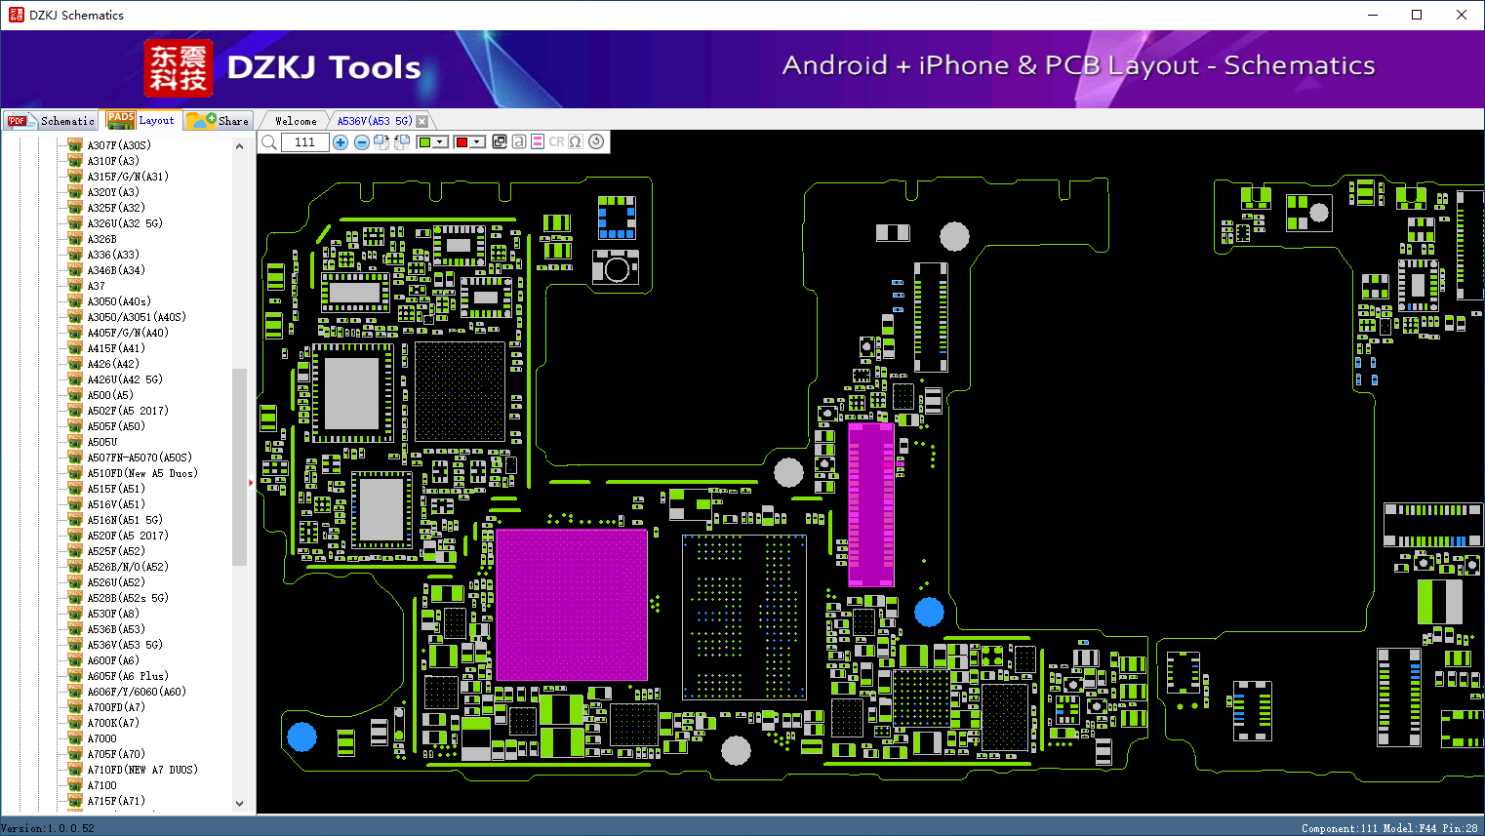
Task: Click the model list scroll-up arrow
Action: [240, 146]
